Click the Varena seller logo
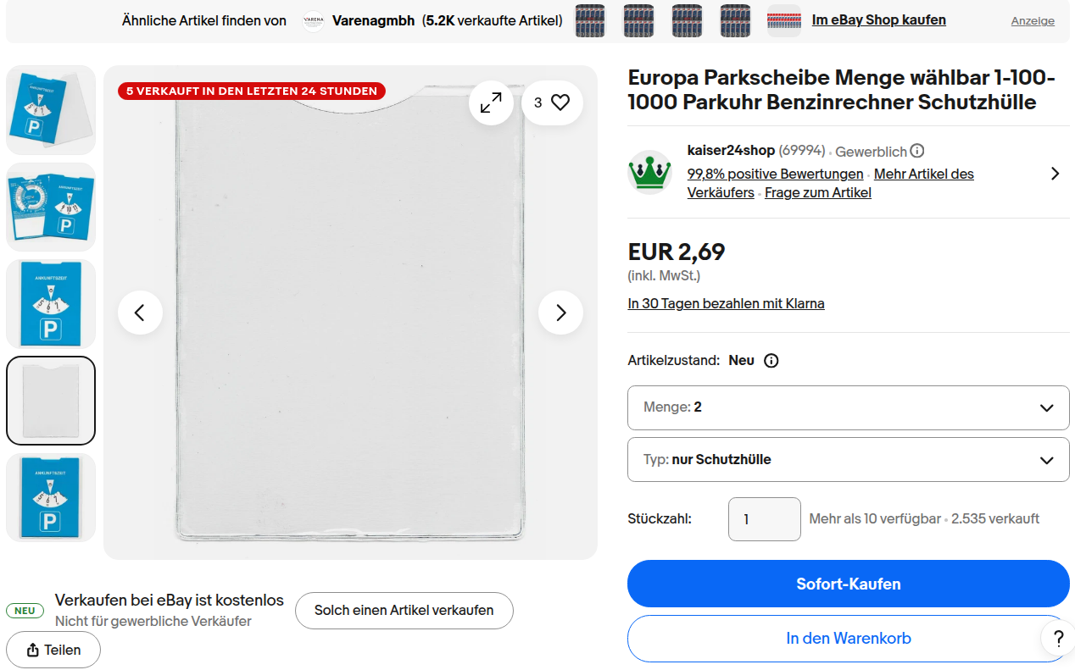This screenshot has width=1075, height=670. point(314,21)
